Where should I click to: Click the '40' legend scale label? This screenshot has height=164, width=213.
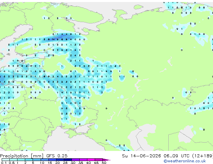(88, 163)
